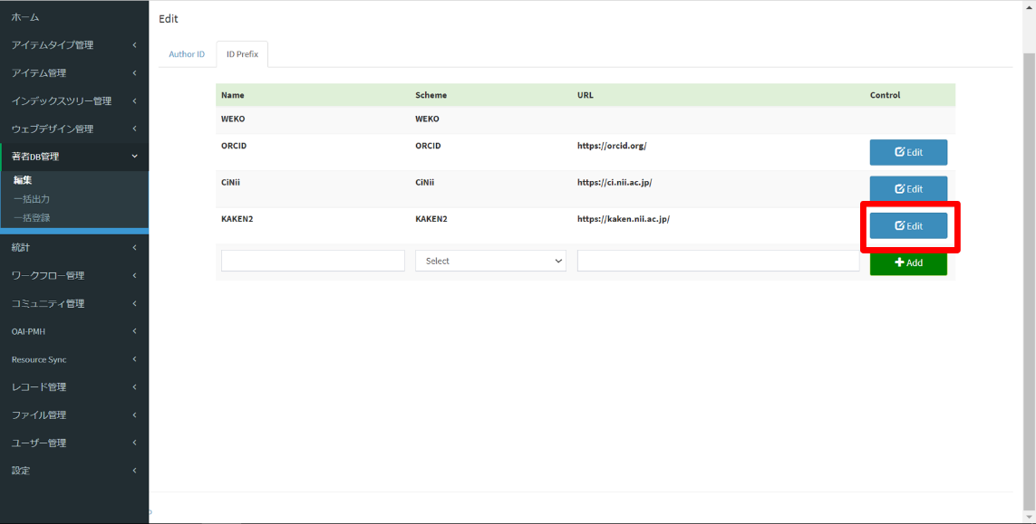
Task: Expand インデックスツリー管理 menu
Action: [x=62, y=101]
